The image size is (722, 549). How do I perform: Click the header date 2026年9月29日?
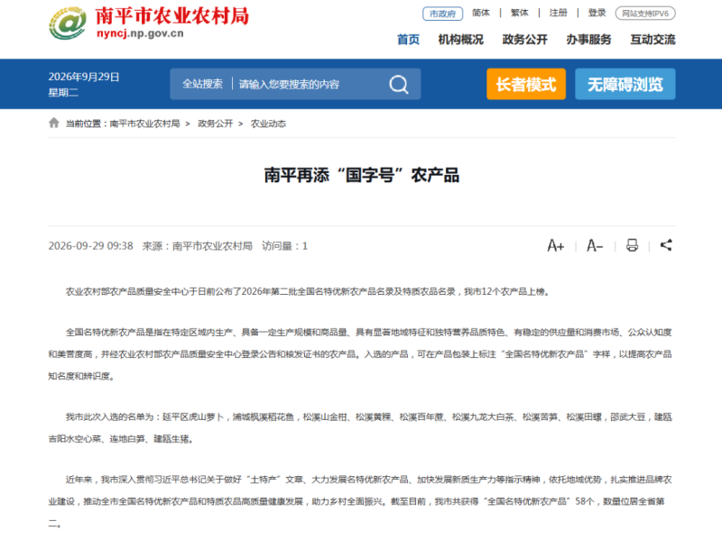tap(84, 77)
